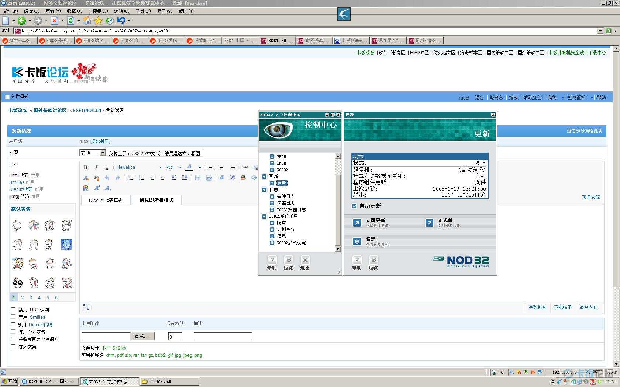Viewport: 620px width, 387px height.
Task: Open the Helvetica font dropdown
Action: tap(161, 167)
